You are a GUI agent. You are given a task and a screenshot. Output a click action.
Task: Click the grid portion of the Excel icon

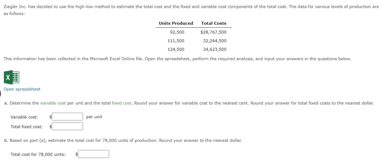pyautogui.click(x=16, y=77)
